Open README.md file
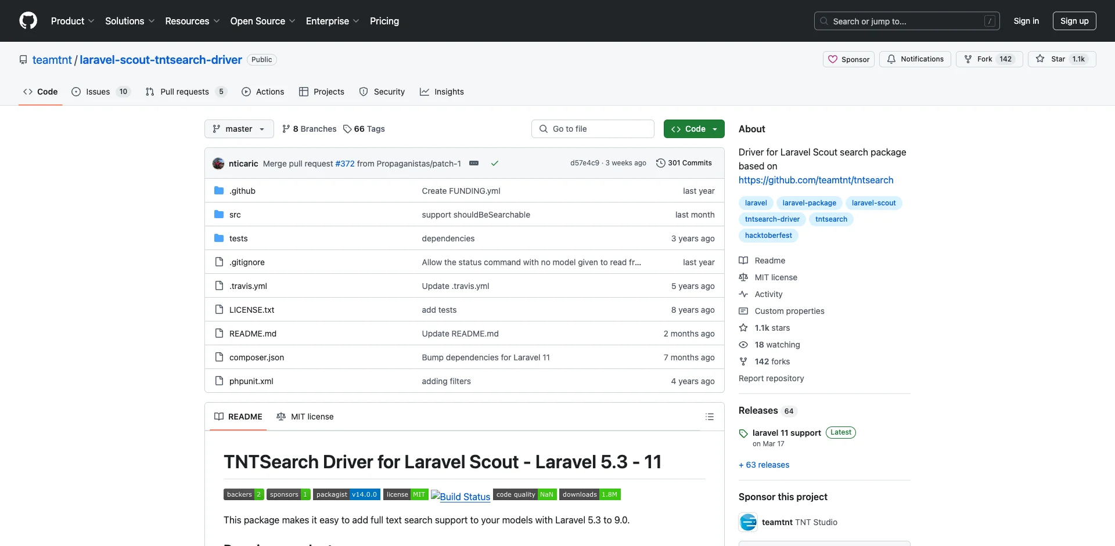1115x546 pixels. coord(253,334)
